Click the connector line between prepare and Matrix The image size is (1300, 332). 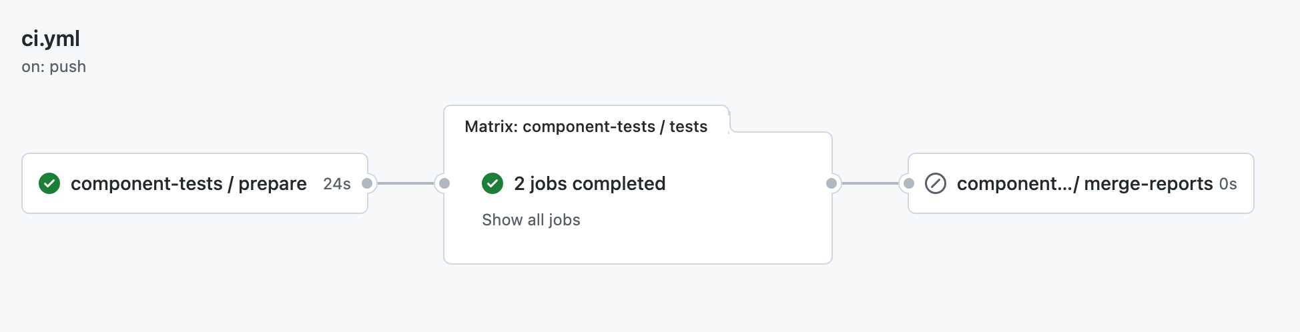(406, 183)
